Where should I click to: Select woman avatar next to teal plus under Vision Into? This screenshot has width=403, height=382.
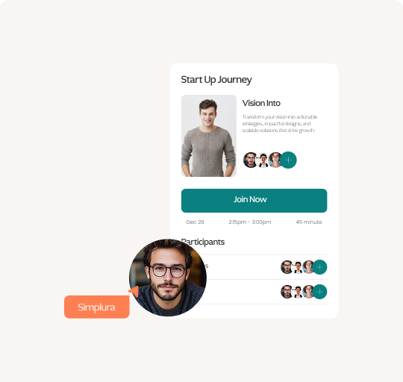click(275, 160)
